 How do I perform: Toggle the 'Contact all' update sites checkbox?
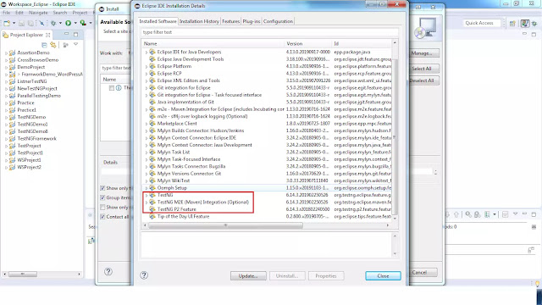pyautogui.click(x=102, y=217)
